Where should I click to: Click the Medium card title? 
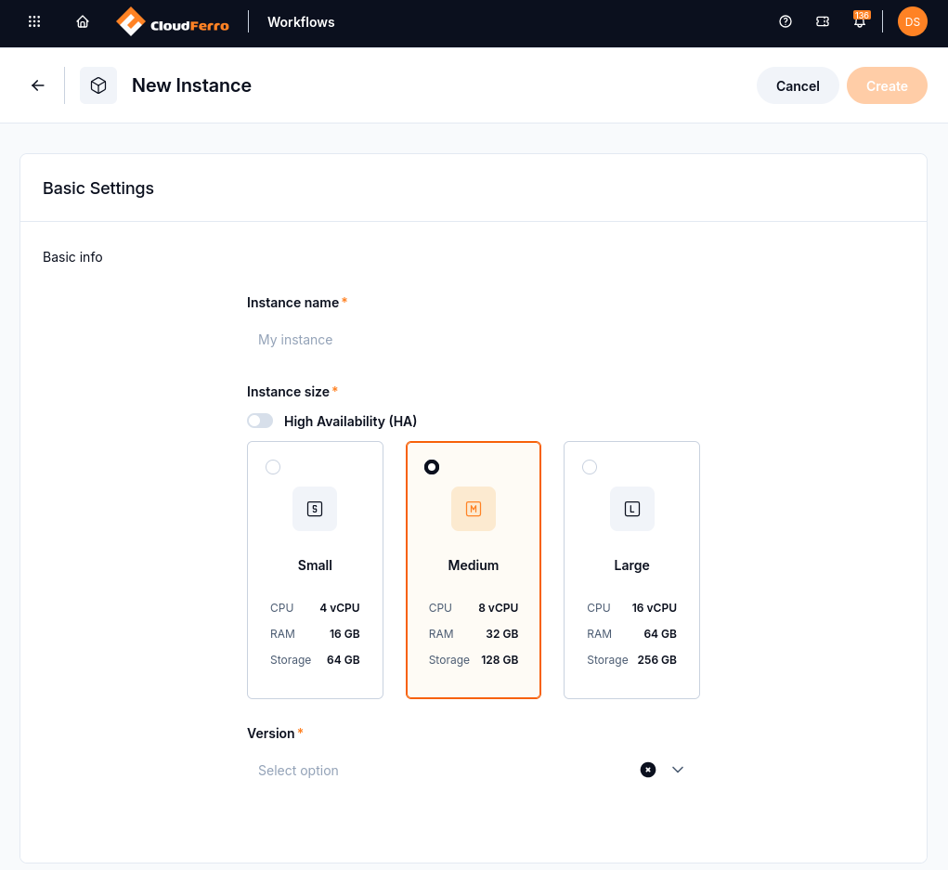pyautogui.click(x=474, y=565)
